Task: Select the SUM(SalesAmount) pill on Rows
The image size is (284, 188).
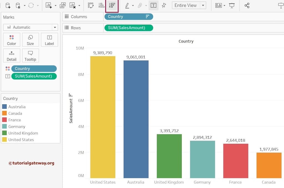Action: coord(129,28)
